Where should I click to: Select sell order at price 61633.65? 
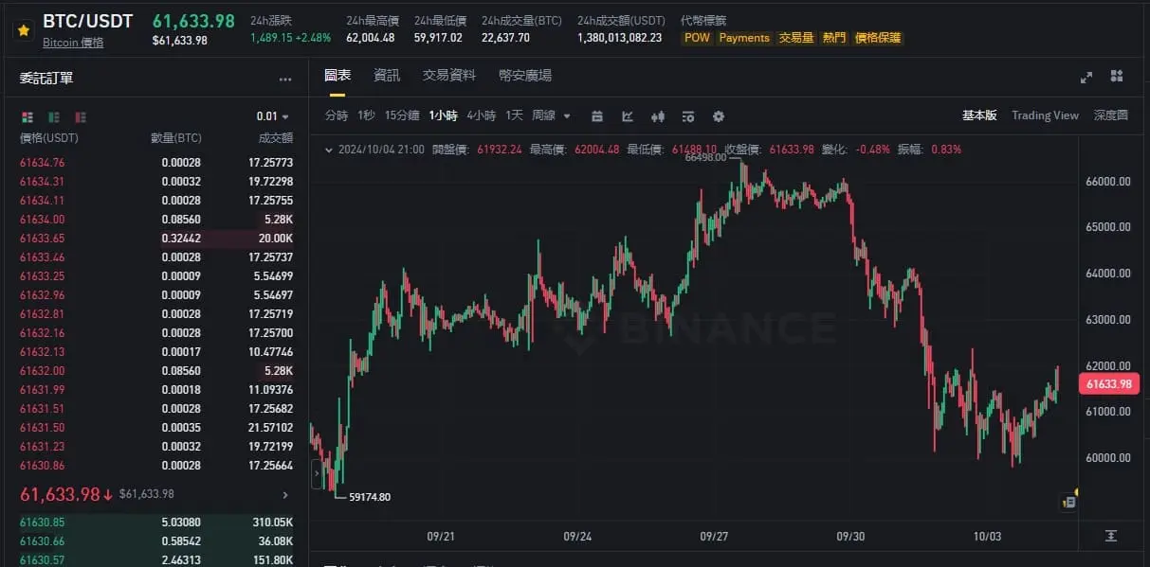(156, 239)
